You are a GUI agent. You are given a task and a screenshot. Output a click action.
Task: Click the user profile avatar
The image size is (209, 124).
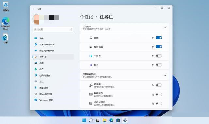pyautogui.click(x=36, y=19)
